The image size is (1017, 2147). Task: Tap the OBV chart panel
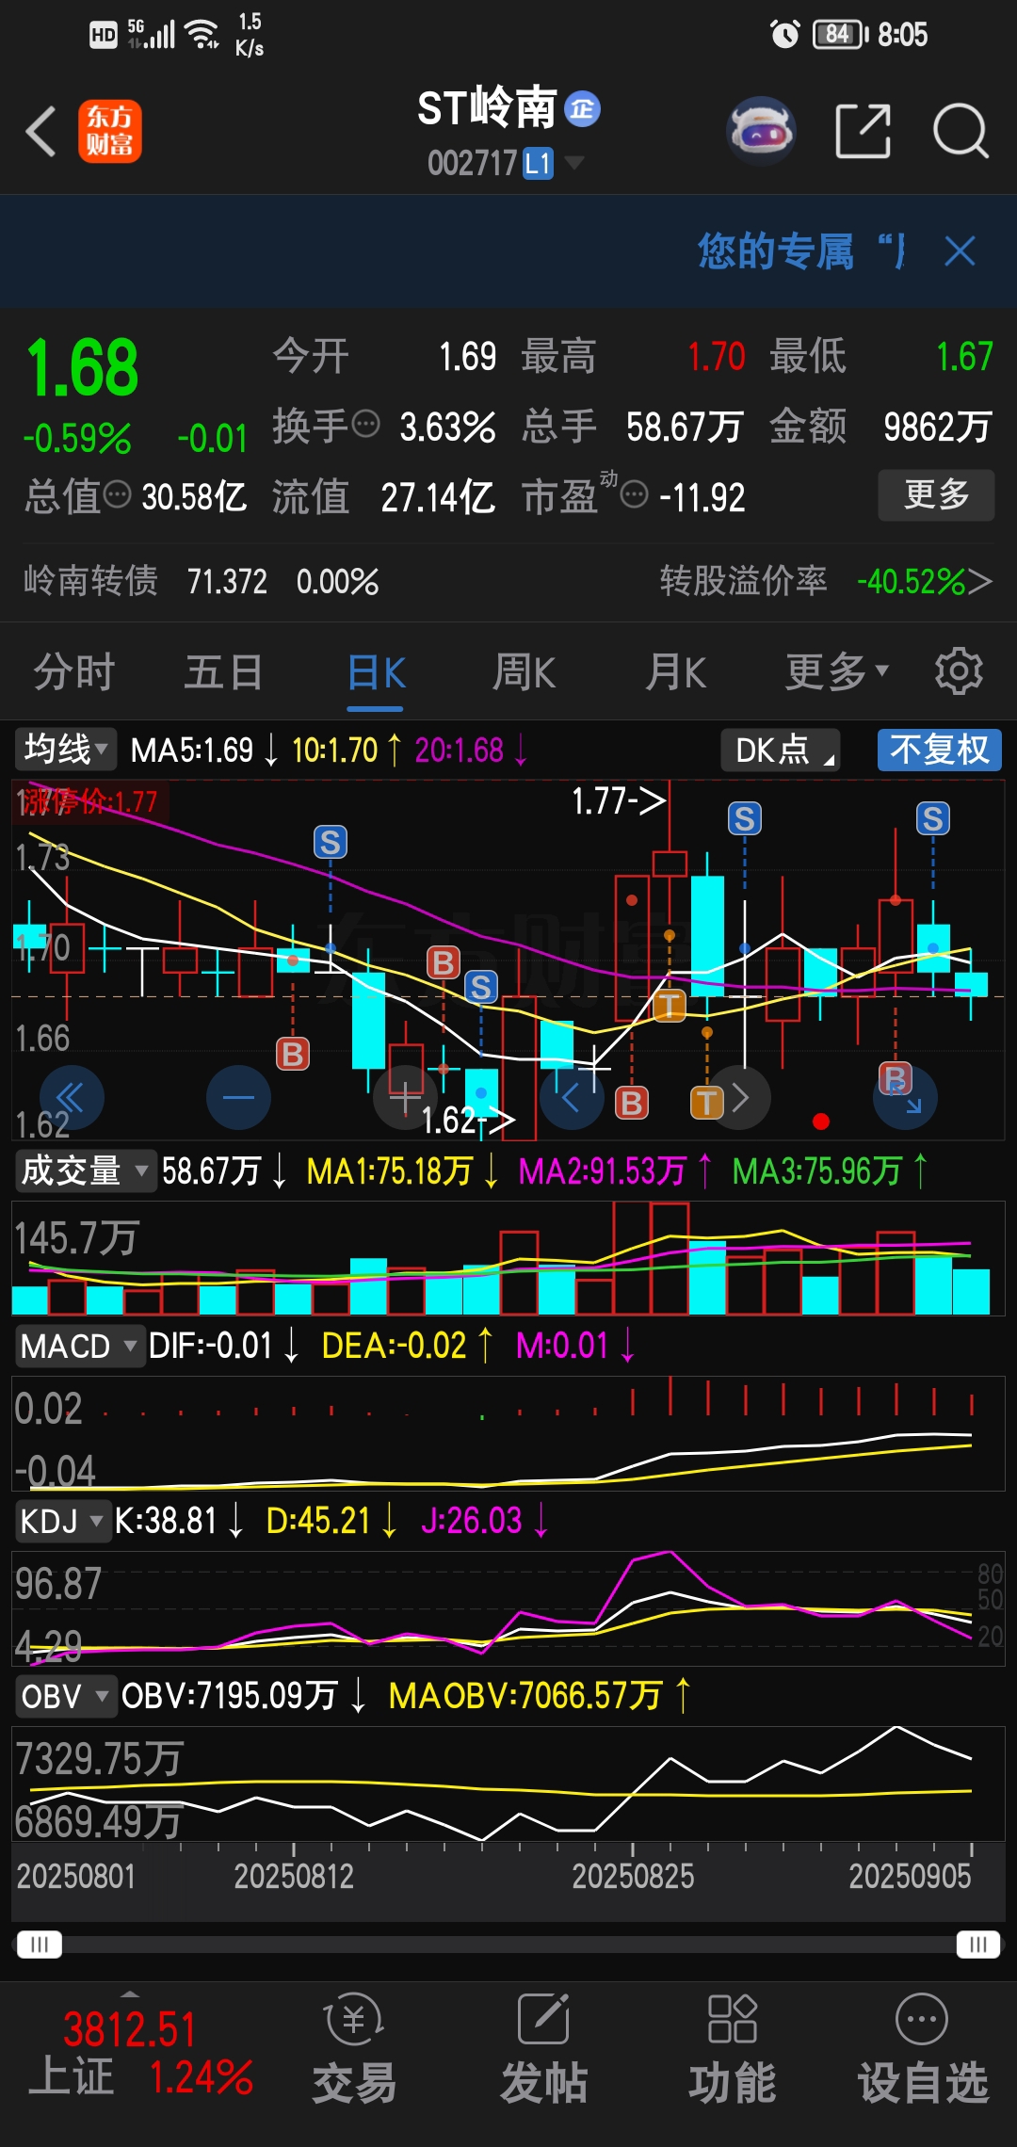coord(508,1783)
